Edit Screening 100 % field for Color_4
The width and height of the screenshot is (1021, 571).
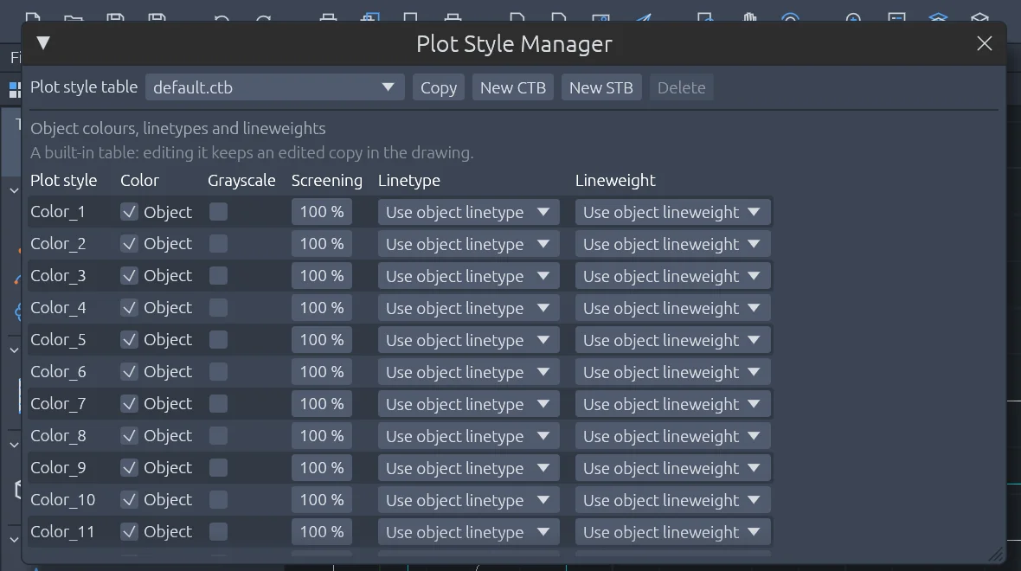(x=322, y=307)
